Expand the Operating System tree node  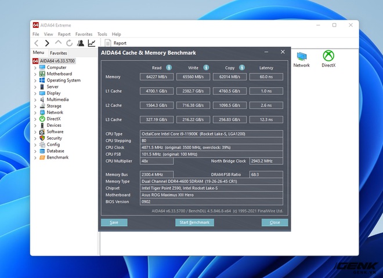(35, 81)
